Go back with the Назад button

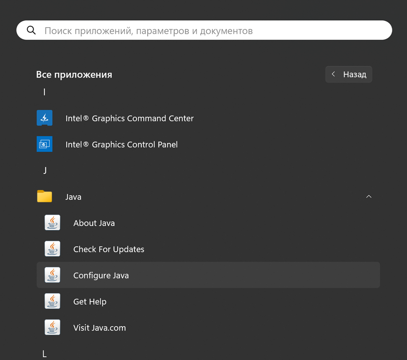[349, 75]
